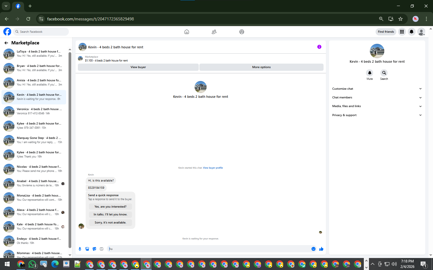Open Nicolas conversation
The width and height of the screenshot is (433, 270).
click(x=34, y=169)
